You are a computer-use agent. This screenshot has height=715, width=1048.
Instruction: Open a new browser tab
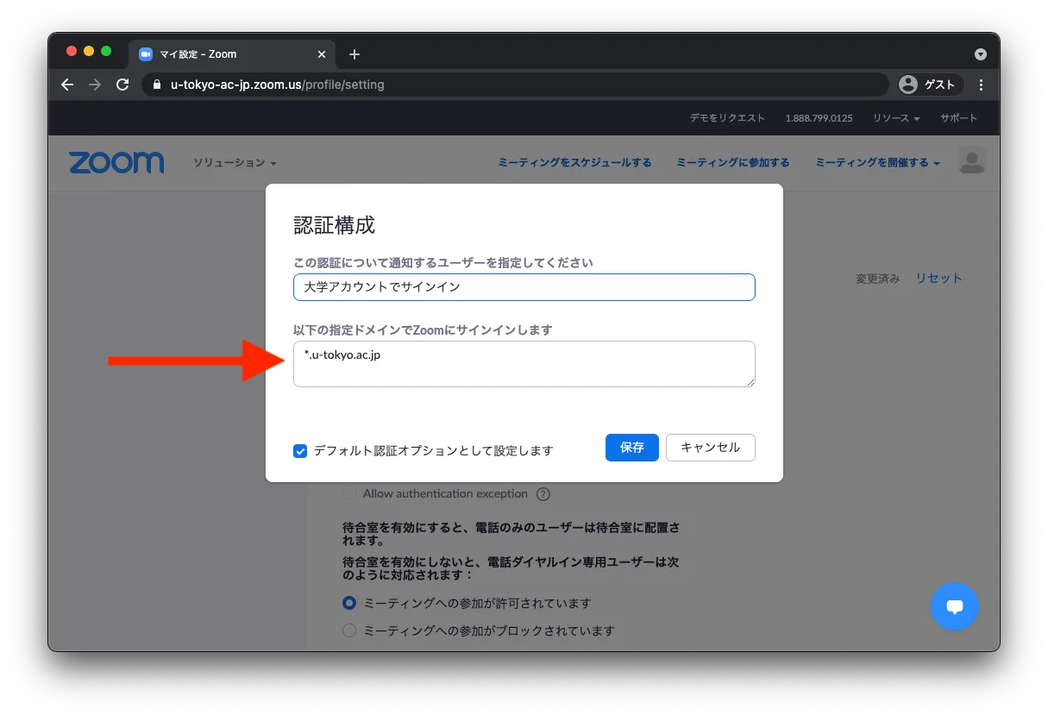pyautogui.click(x=354, y=54)
